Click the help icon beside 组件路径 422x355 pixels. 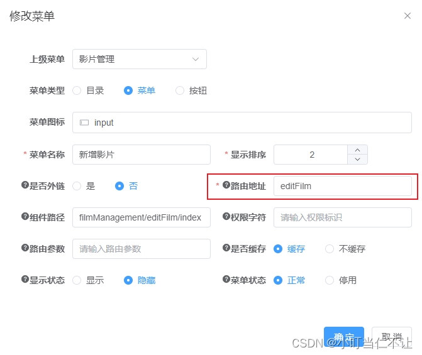point(25,216)
